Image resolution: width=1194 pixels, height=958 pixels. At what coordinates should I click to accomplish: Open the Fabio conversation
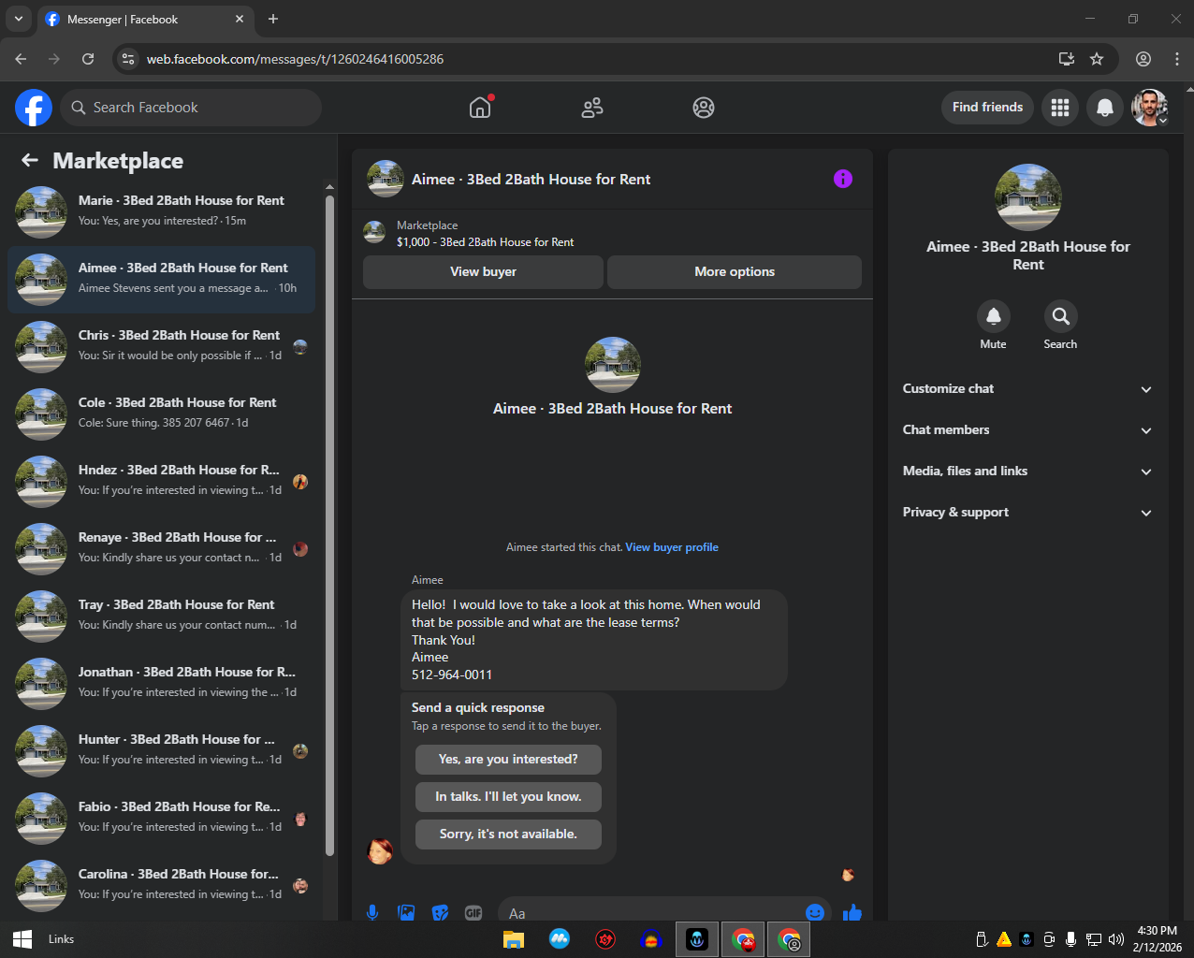(161, 818)
